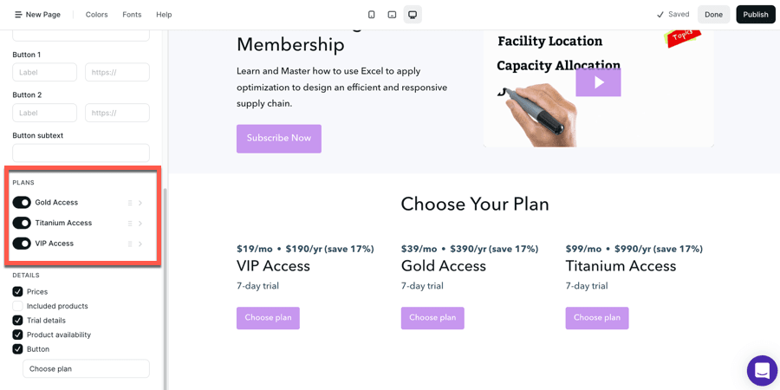Open the Fonts menu
Screen dimensions: 780x390
click(x=132, y=15)
